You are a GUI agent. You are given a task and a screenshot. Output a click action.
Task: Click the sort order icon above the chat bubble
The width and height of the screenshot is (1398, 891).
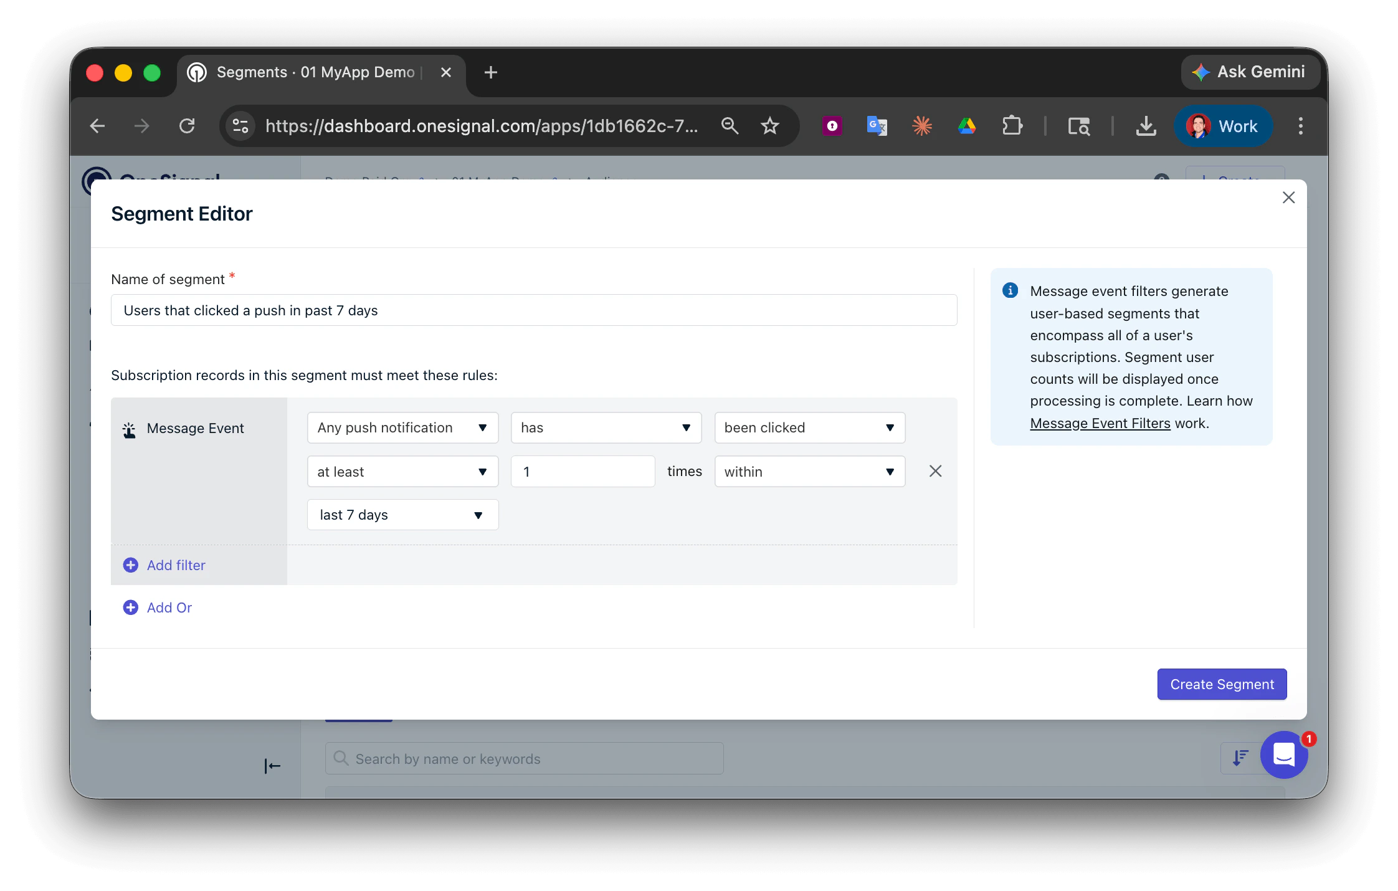1240,758
